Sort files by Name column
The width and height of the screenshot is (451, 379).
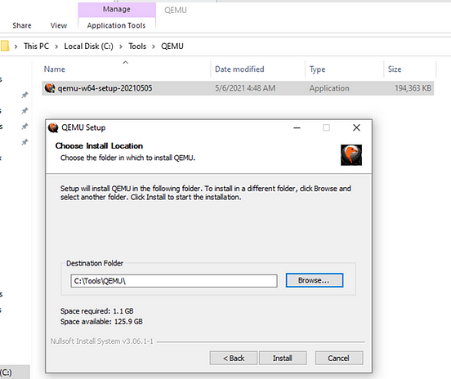(55, 69)
